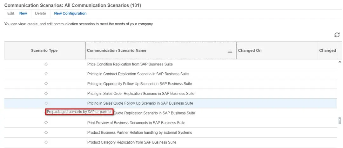Click diamond icon beside Pricing in Opportunity Follow Up
The height and width of the screenshot is (148, 343).
46,84
